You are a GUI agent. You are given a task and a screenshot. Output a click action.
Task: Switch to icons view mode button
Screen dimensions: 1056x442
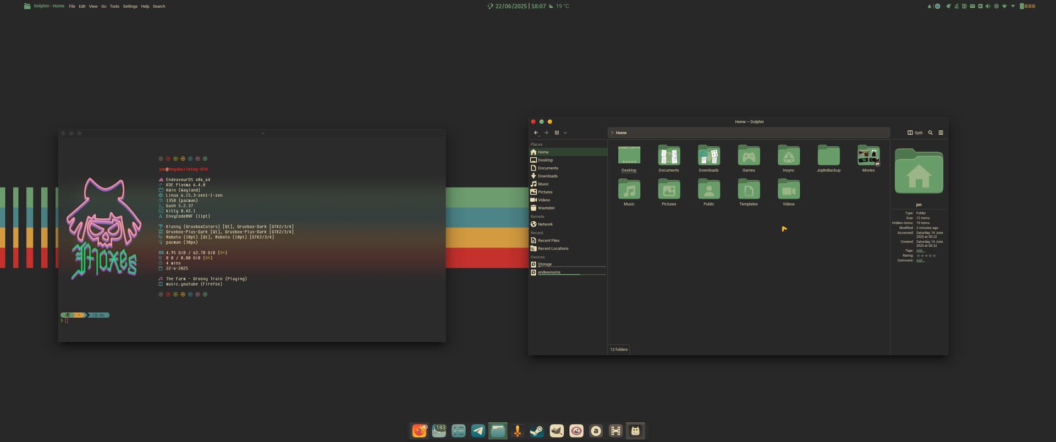tap(557, 132)
